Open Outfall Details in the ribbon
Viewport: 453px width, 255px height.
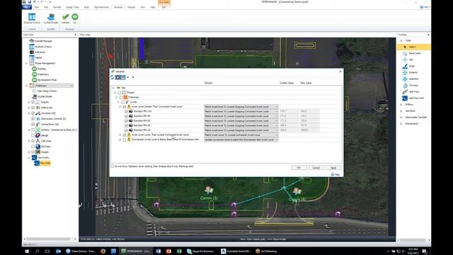pyautogui.click(x=50, y=19)
